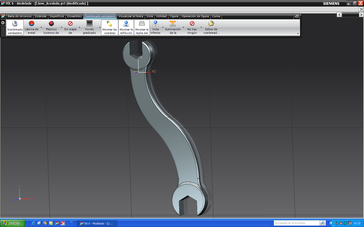Click the left scroll arrow at top right
The height and width of the screenshot is (227, 364).
[x=339, y=15]
